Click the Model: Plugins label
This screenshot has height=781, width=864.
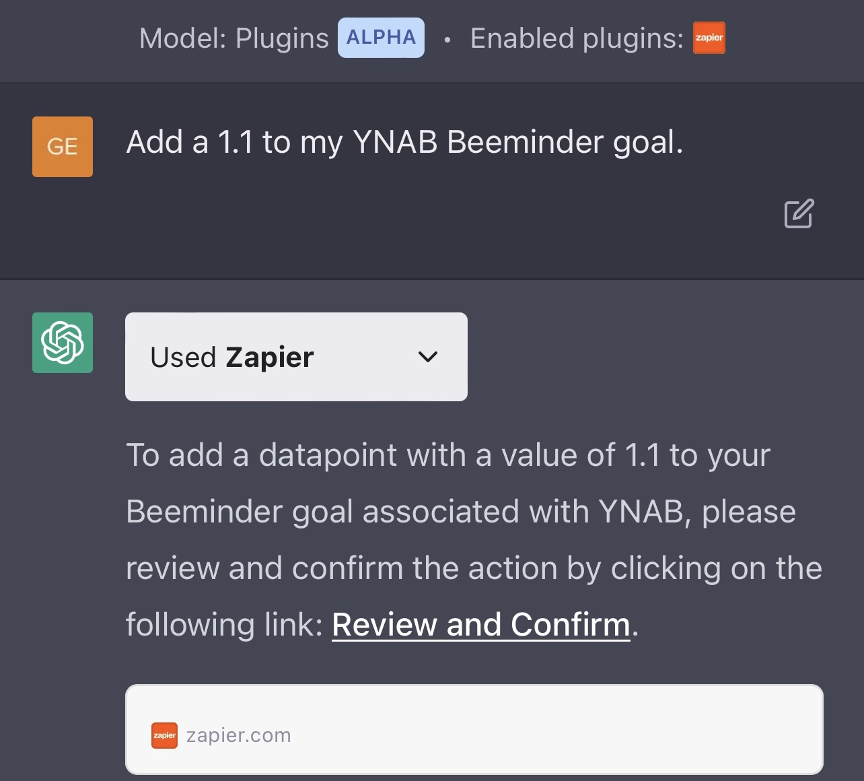point(234,38)
